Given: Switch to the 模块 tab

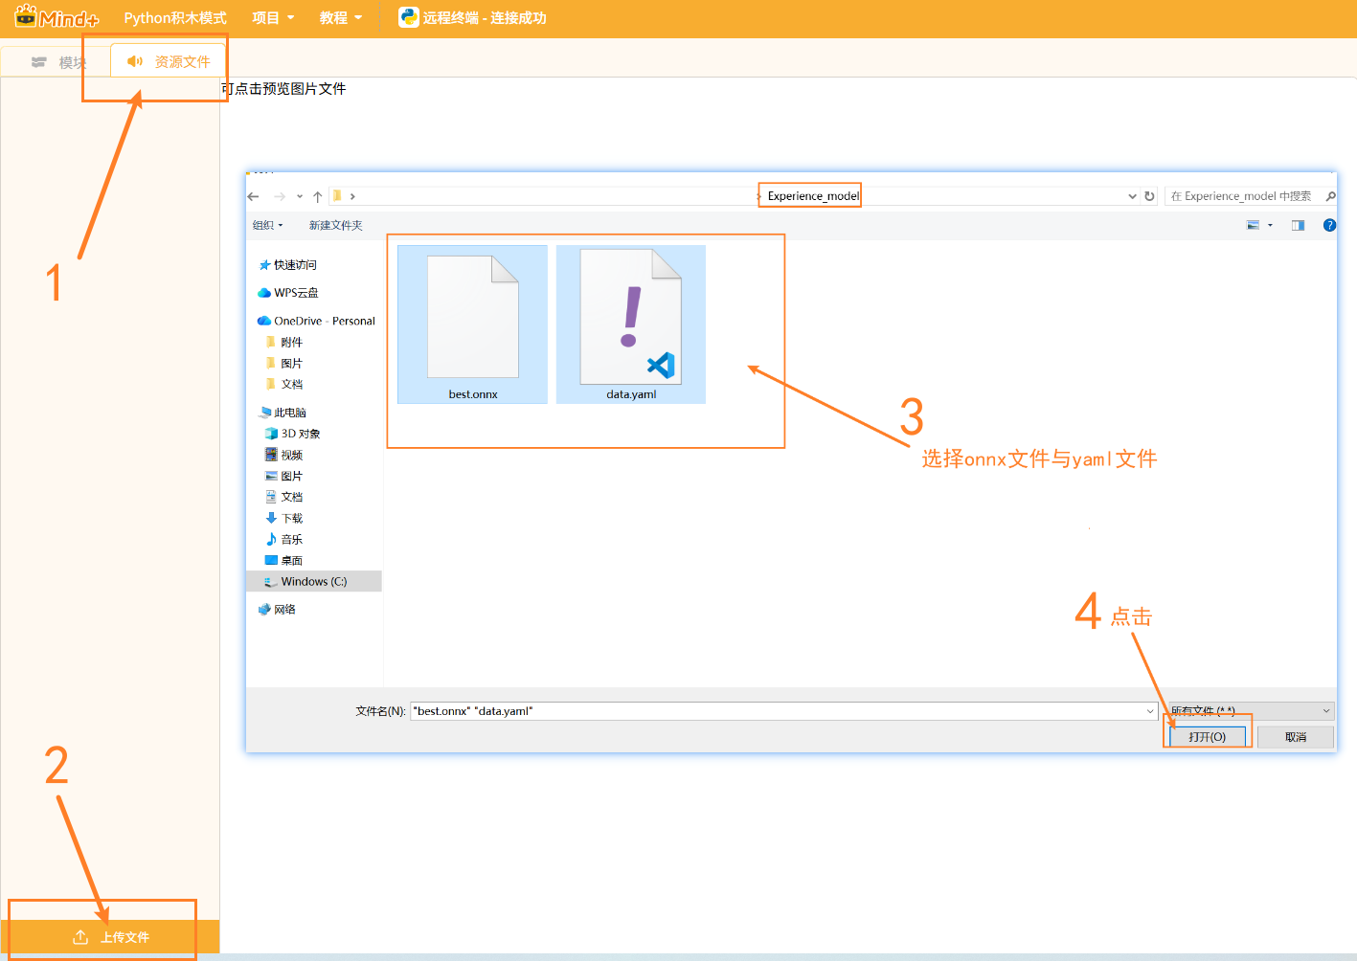Looking at the screenshot, I should pos(57,62).
